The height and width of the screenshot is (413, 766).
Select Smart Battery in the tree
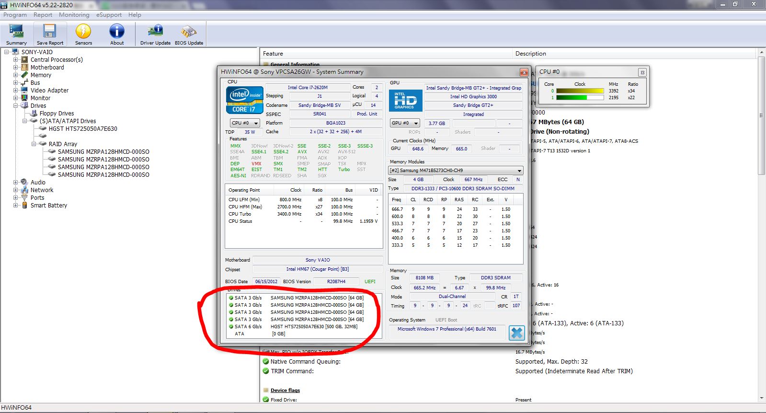(x=48, y=206)
